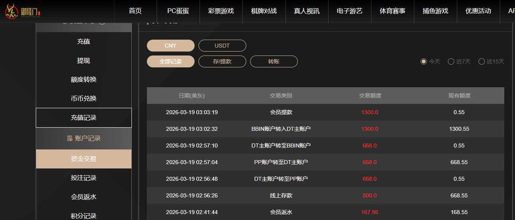Switch currency to USDT
Viewport: 515px width, 220px height.
coord(222,46)
